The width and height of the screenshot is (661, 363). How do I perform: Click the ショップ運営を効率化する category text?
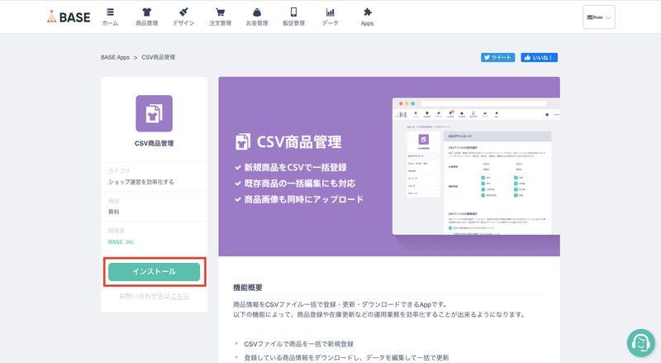(141, 182)
